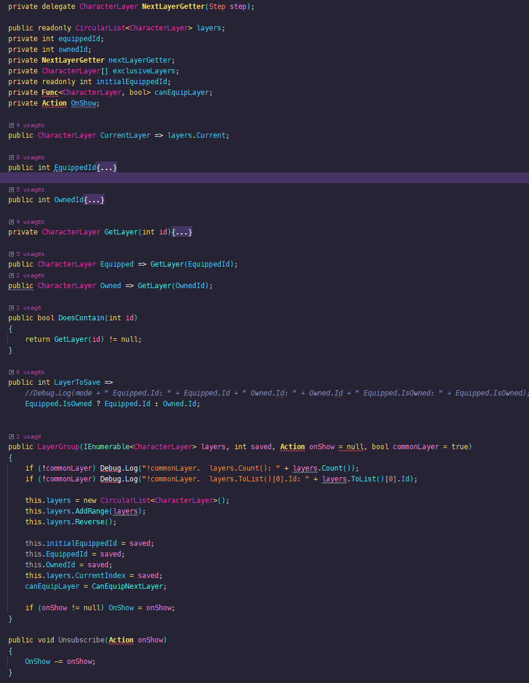Click the 6 usages icon above LayerToSave
The image size is (529, 683).
tap(11, 372)
